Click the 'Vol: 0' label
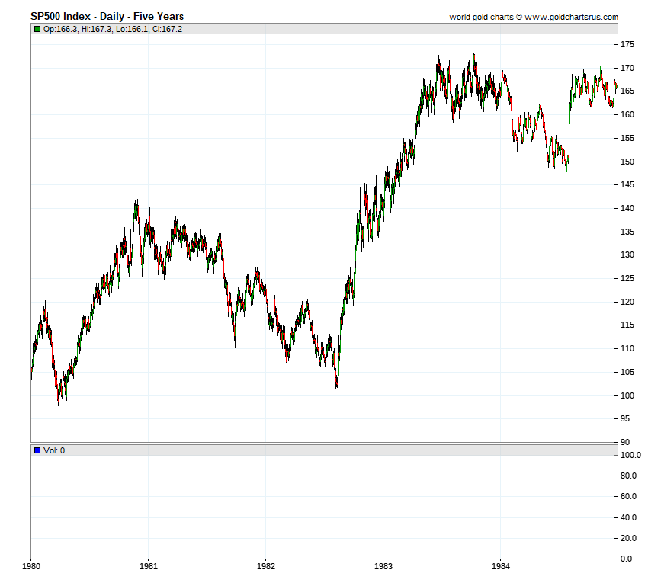The height and width of the screenshot is (586, 648). click(54, 450)
